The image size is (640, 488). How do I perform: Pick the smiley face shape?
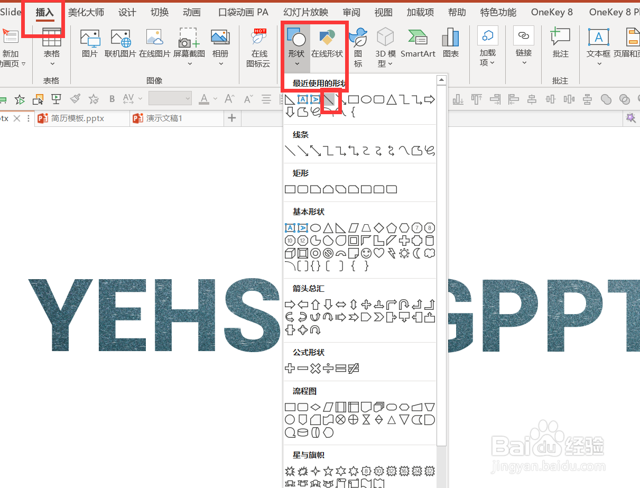point(366,253)
